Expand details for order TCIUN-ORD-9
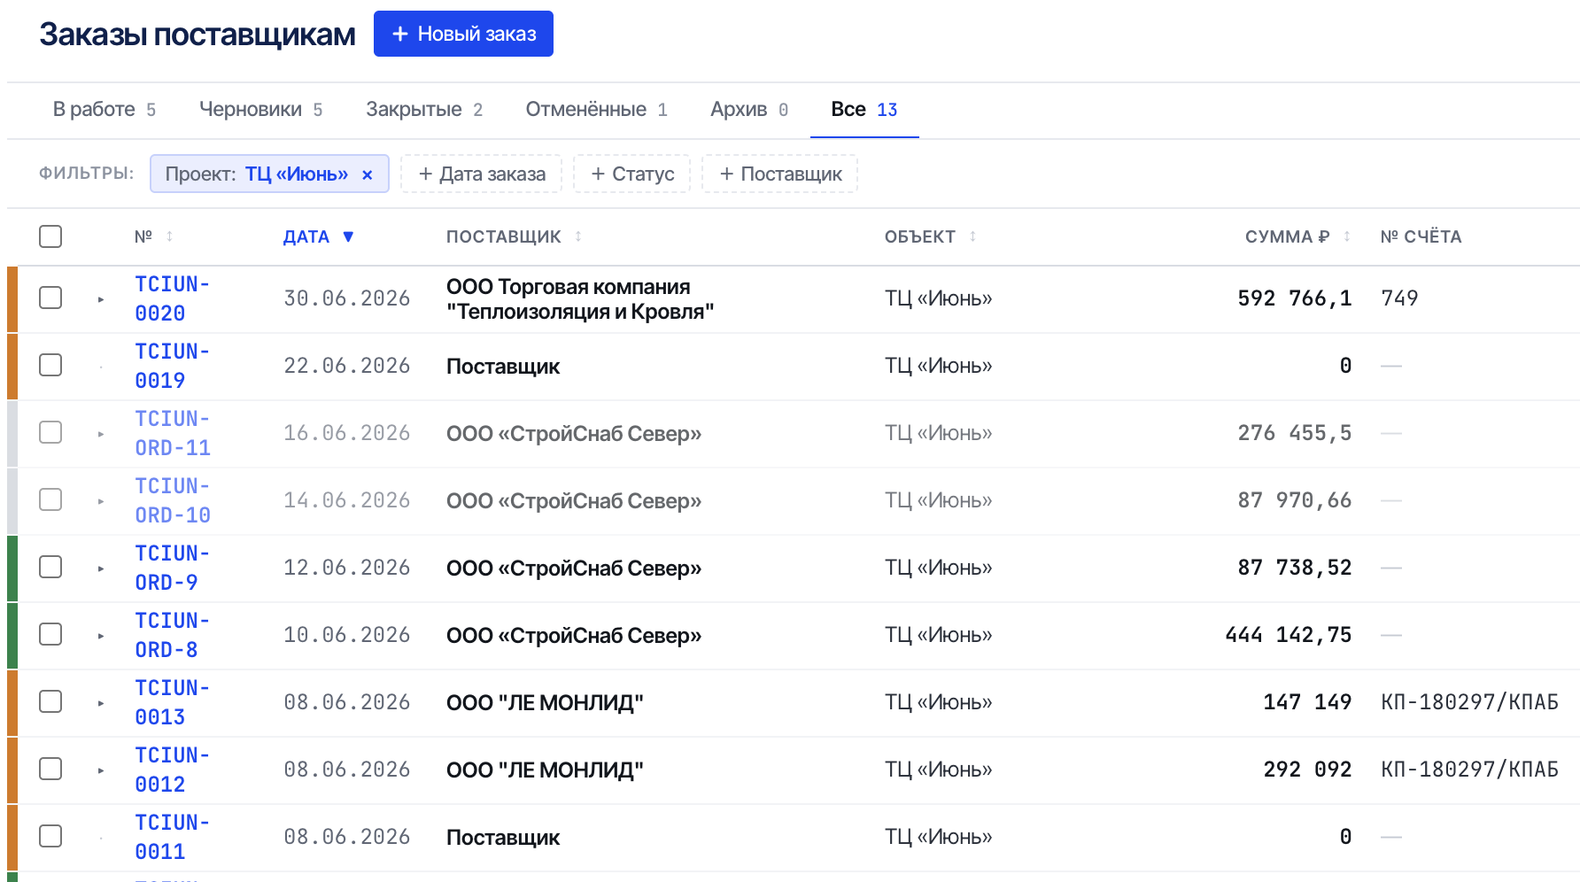The height and width of the screenshot is (882, 1580). click(x=101, y=569)
